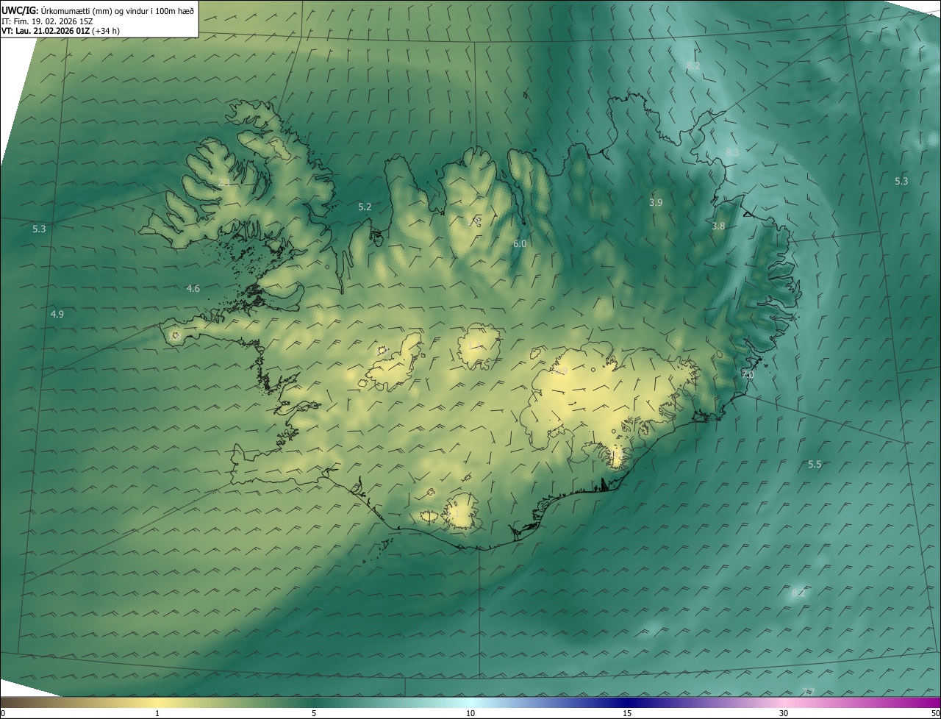Click the title text "Úrkomumætti (mm) og vindur í 100m hæð"
Image resolution: width=941 pixels, height=719 pixels.
tap(118, 10)
